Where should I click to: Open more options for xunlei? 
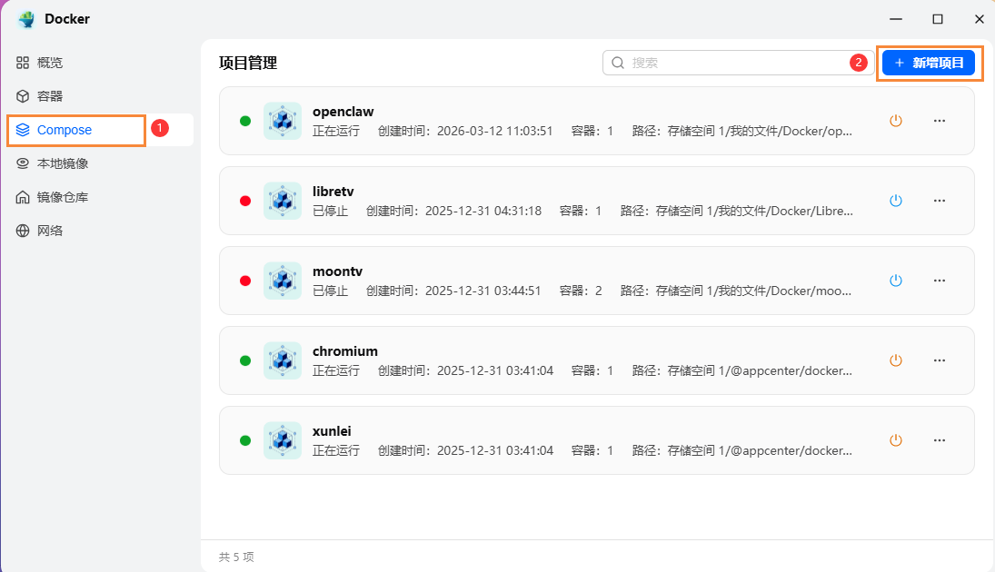940,440
